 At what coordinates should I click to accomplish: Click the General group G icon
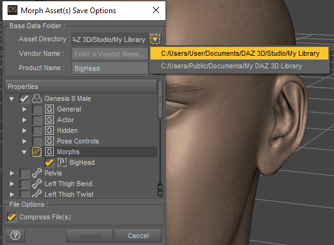tap(50, 109)
